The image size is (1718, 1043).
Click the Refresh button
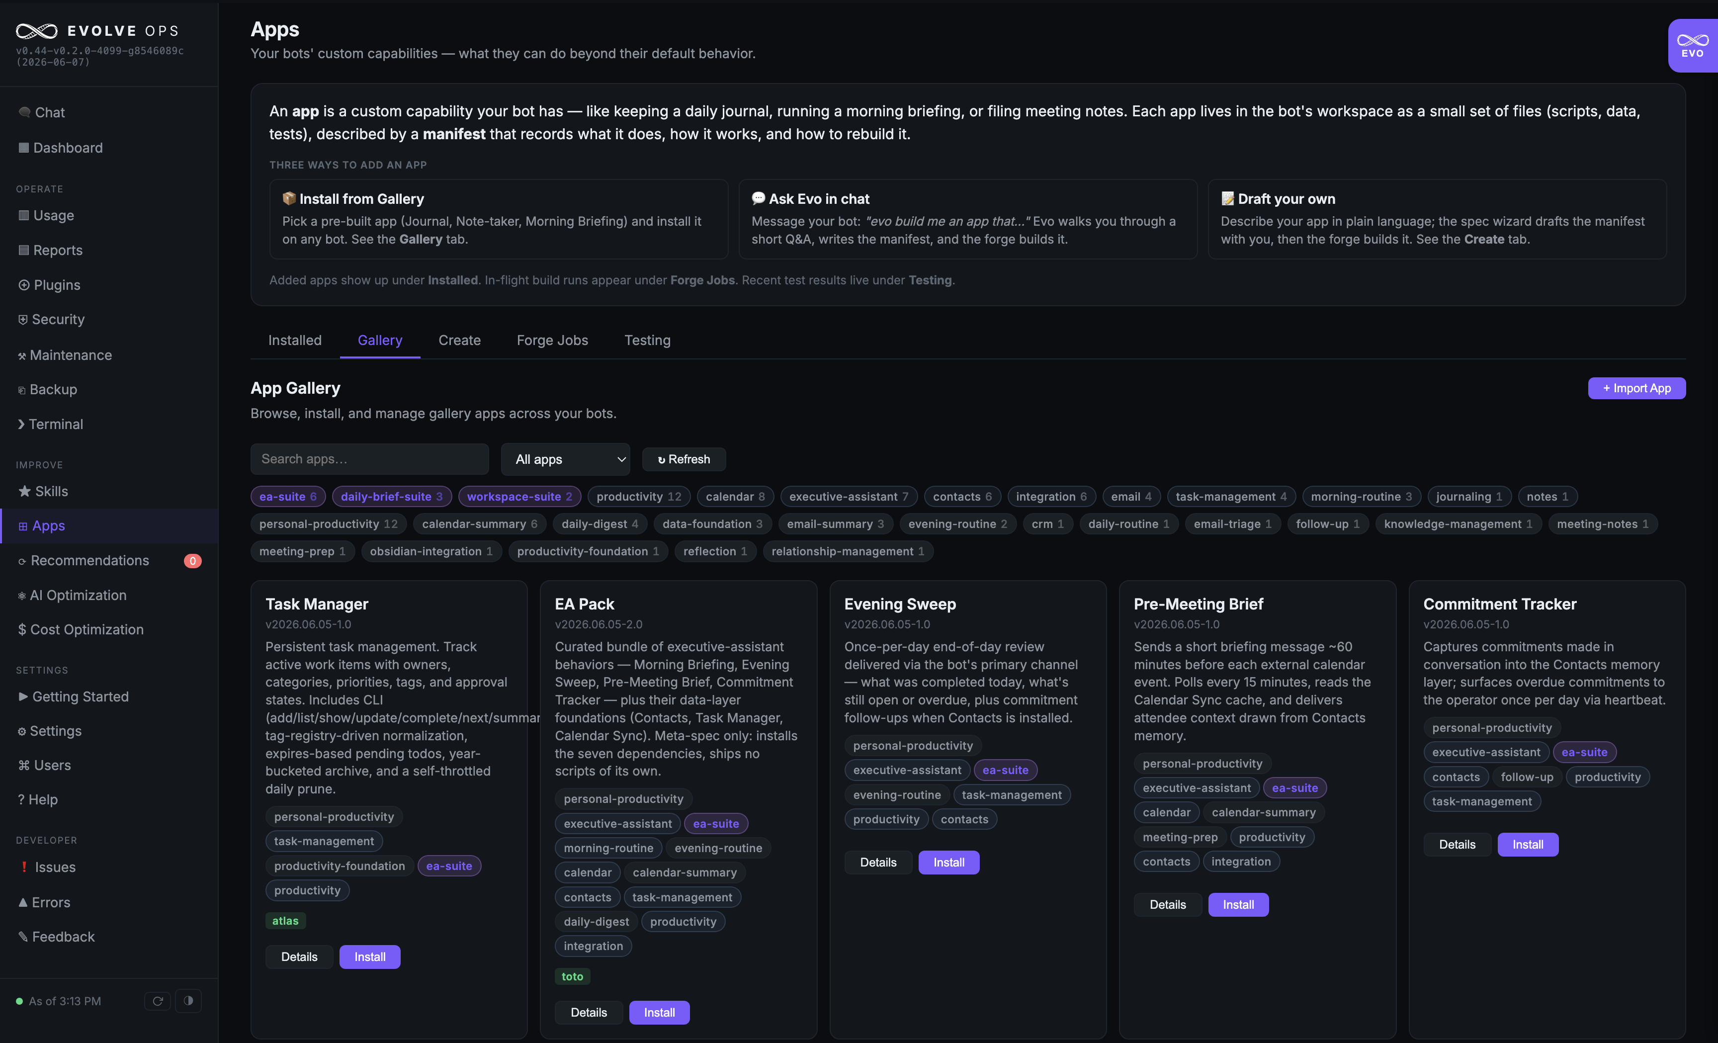(684, 459)
